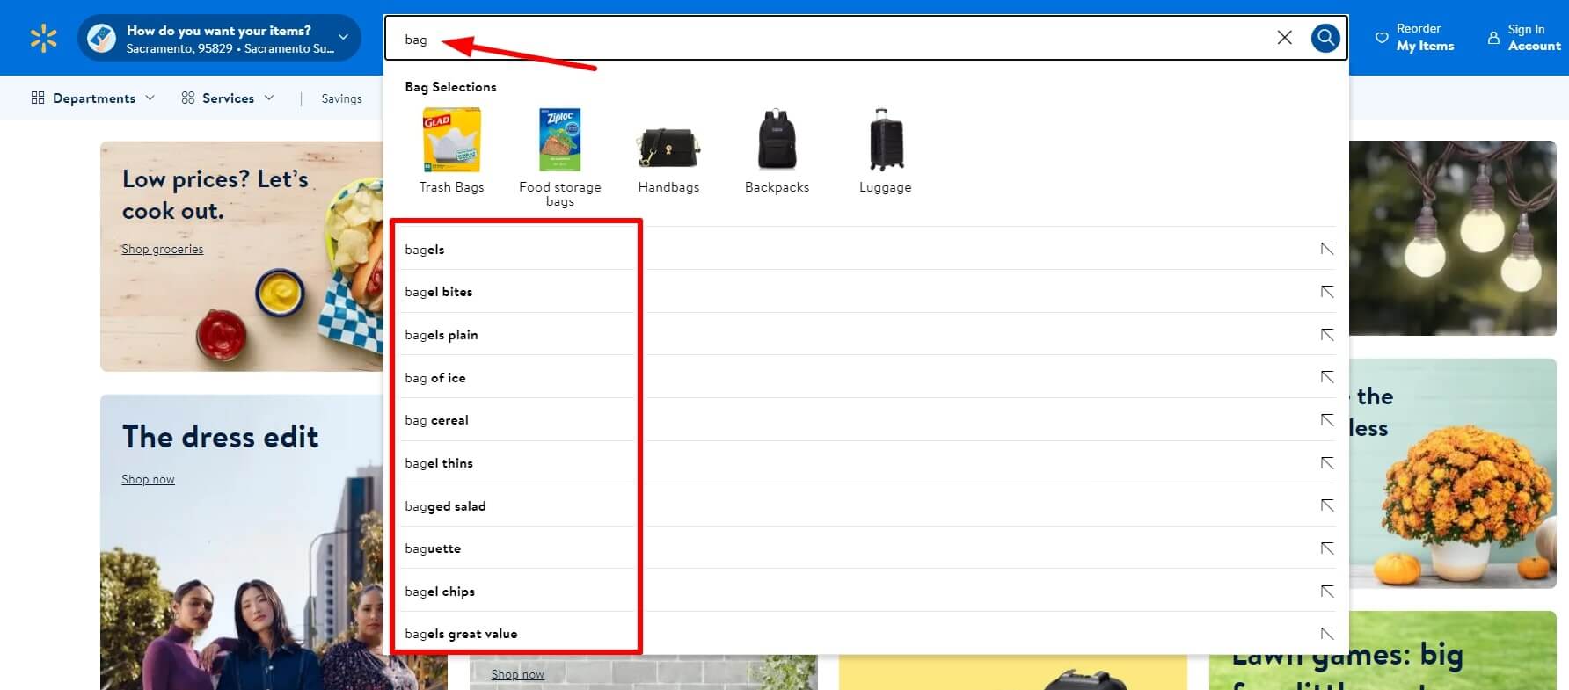Choose the bagged salad suggestion
The height and width of the screenshot is (690, 1569).
pyautogui.click(x=445, y=506)
